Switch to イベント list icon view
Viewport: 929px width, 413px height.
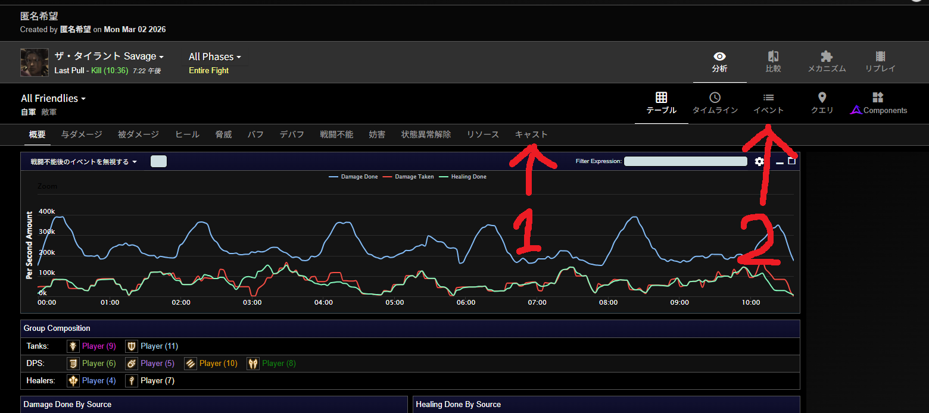point(768,103)
